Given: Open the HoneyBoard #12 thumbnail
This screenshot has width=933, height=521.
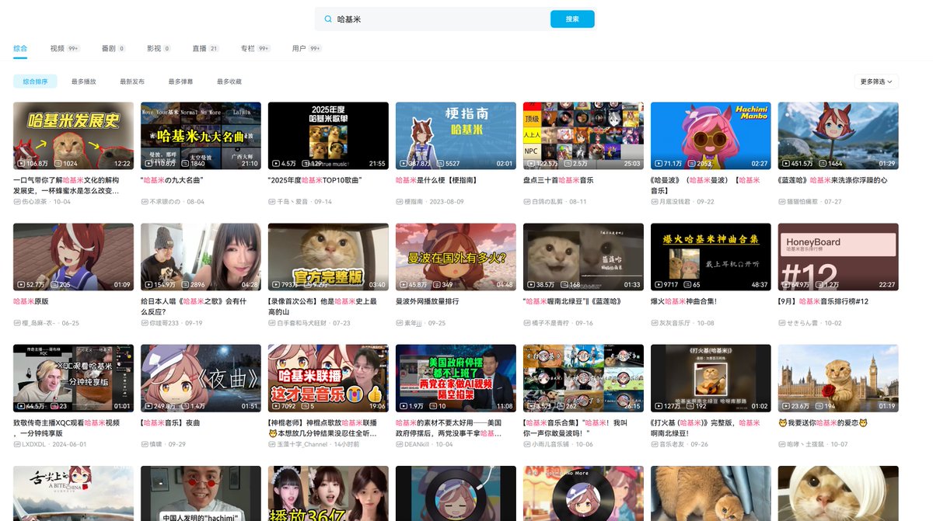Looking at the screenshot, I should (838, 257).
